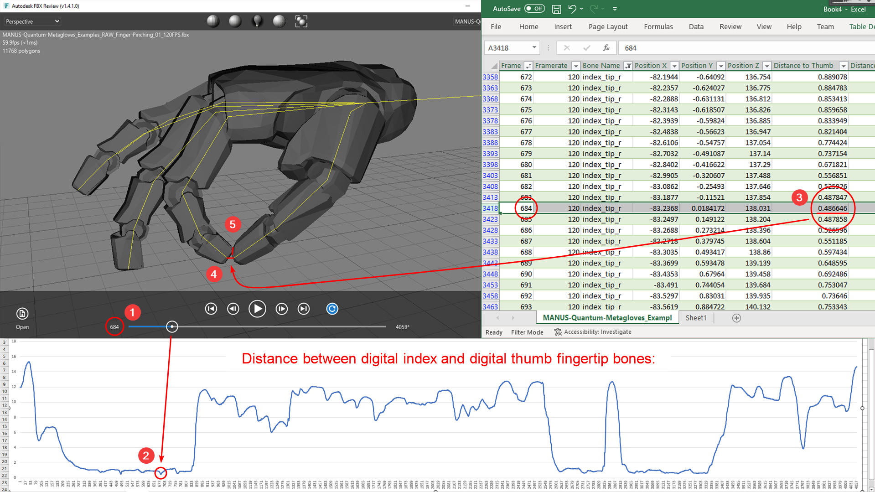Open a file with the Open icon
Viewport: 875px width, 492px height.
22,314
